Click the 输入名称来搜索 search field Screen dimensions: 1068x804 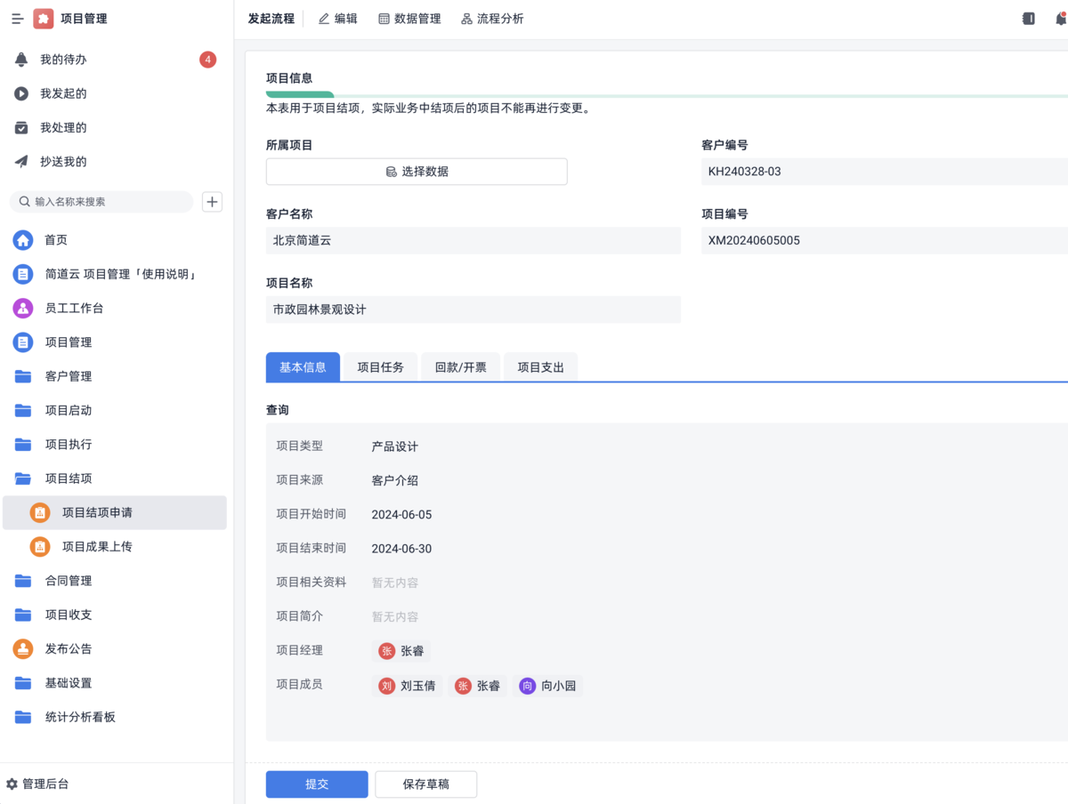click(x=107, y=202)
